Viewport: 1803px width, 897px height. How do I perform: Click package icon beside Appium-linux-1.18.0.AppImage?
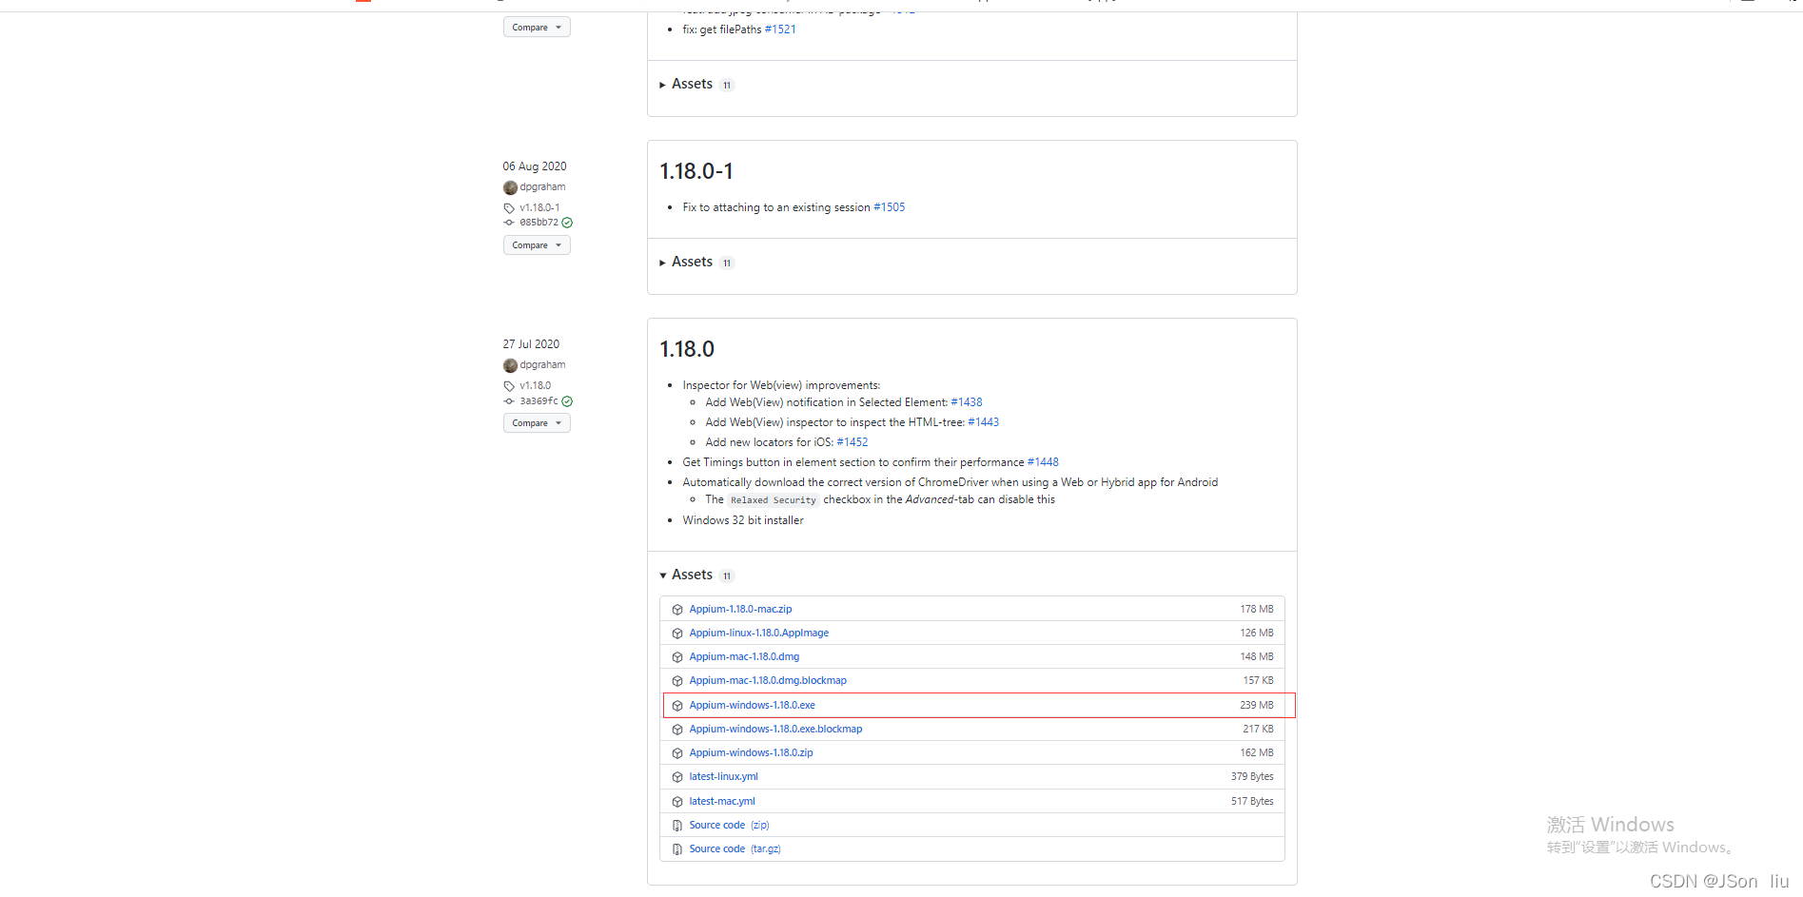coord(677,634)
